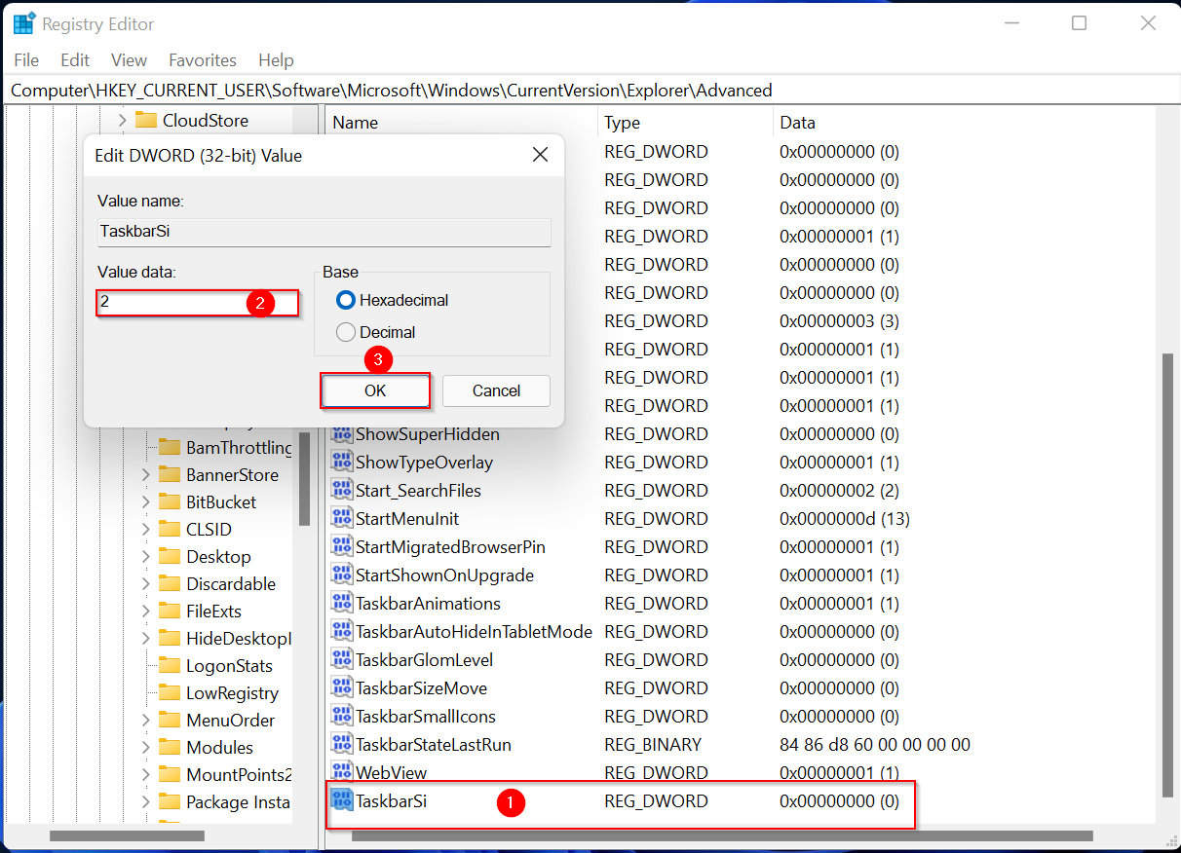
Task: Click the TaskbarSizeMove value icon
Action: tap(342, 687)
